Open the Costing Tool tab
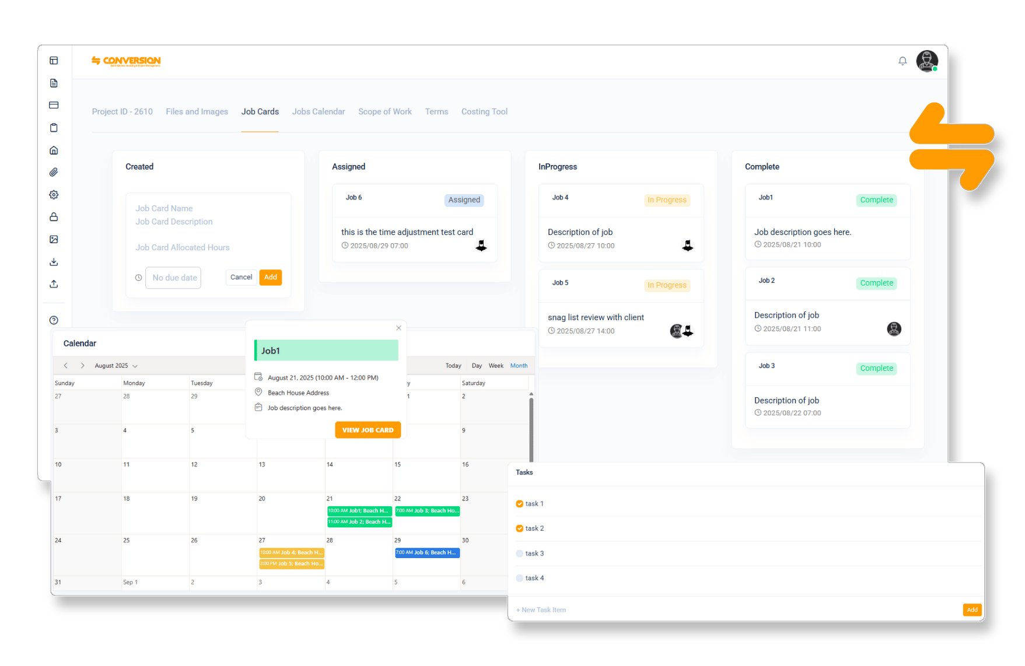1025x666 pixels. pos(484,112)
